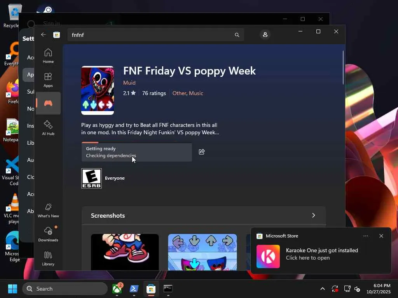Open the clock showing 6:04 PM

click(x=378, y=289)
